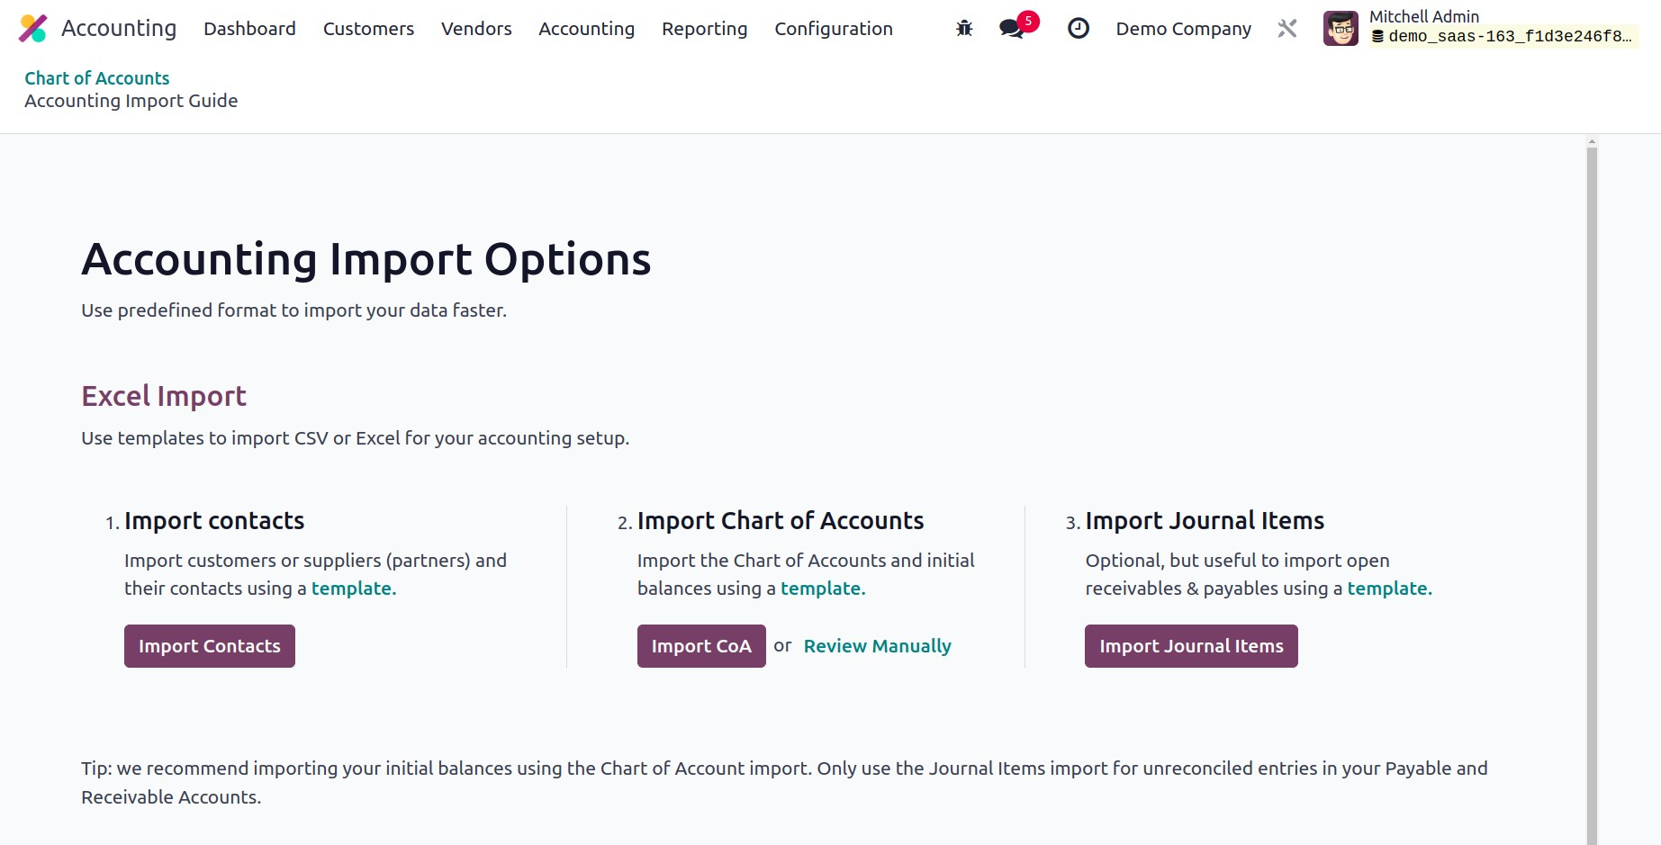Image resolution: width=1661 pixels, height=845 pixels.
Task: Click the Mitchell Admin avatar picture
Action: pos(1341,29)
